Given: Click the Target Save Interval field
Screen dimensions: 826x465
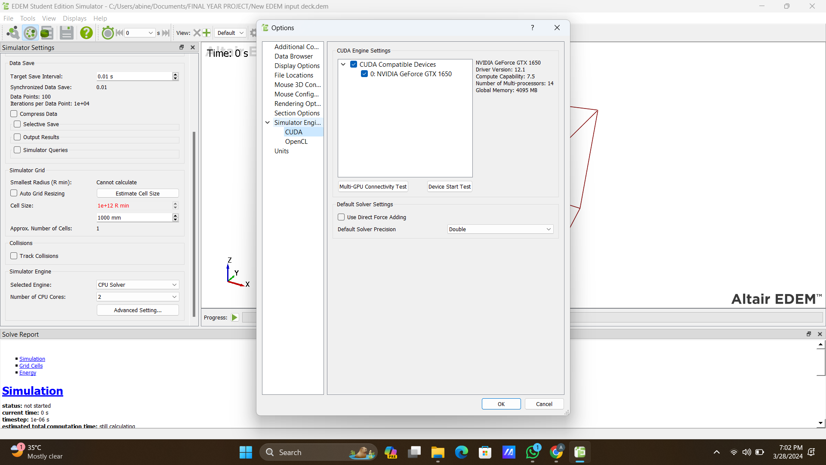Looking at the screenshot, I should 134,77.
